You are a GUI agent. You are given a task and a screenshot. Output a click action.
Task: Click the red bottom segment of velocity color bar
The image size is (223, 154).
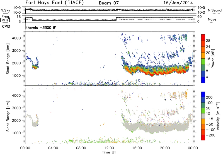[x=203, y=137]
